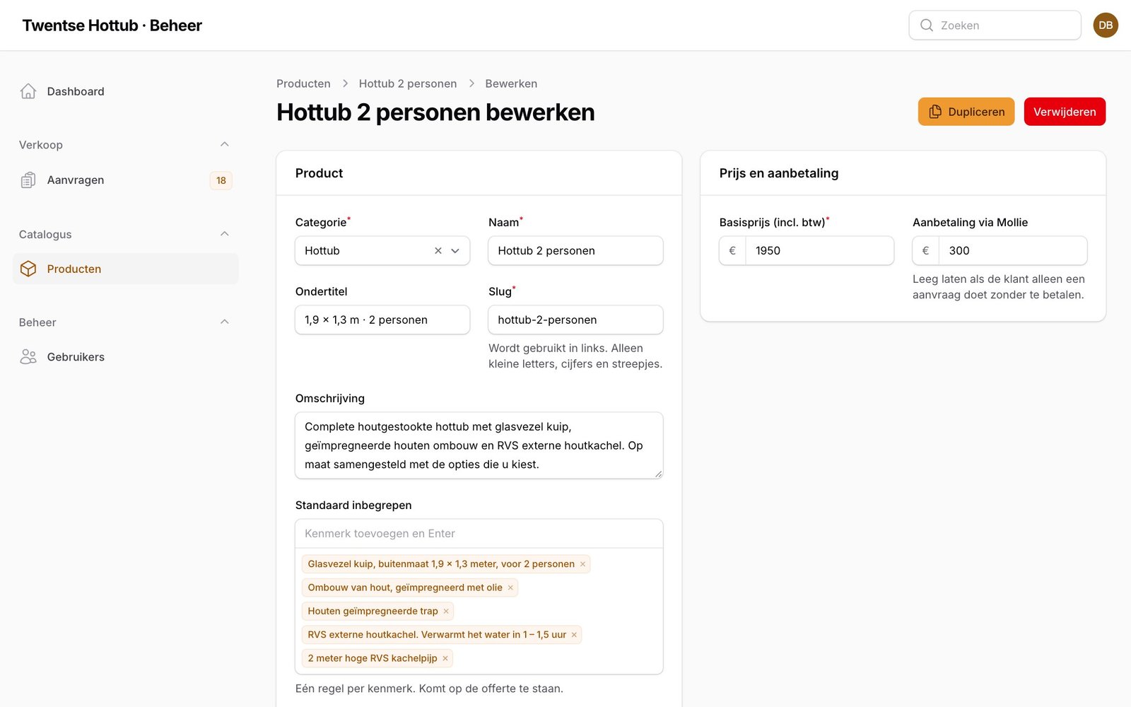Image resolution: width=1131 pixels, height=707 pixels.
Task: Open Aanvragen in the sidebar
Action: (x=126, y=180)
